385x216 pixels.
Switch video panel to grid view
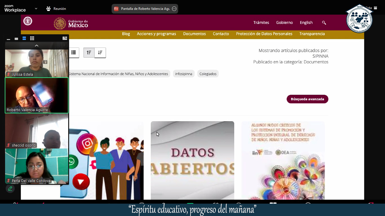point(32,39)
